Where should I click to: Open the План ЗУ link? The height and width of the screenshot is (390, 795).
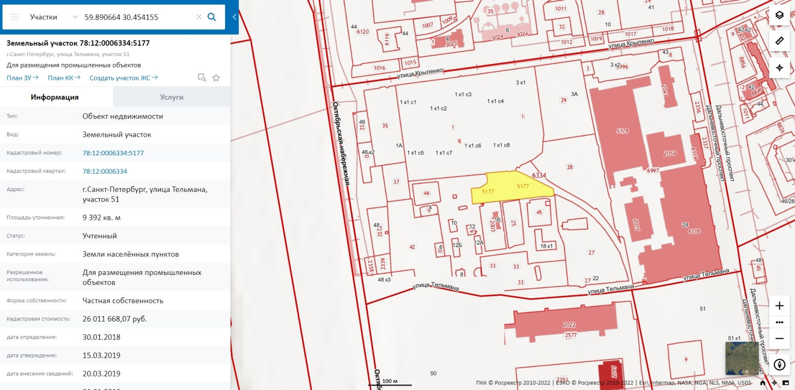click(22, 78)
